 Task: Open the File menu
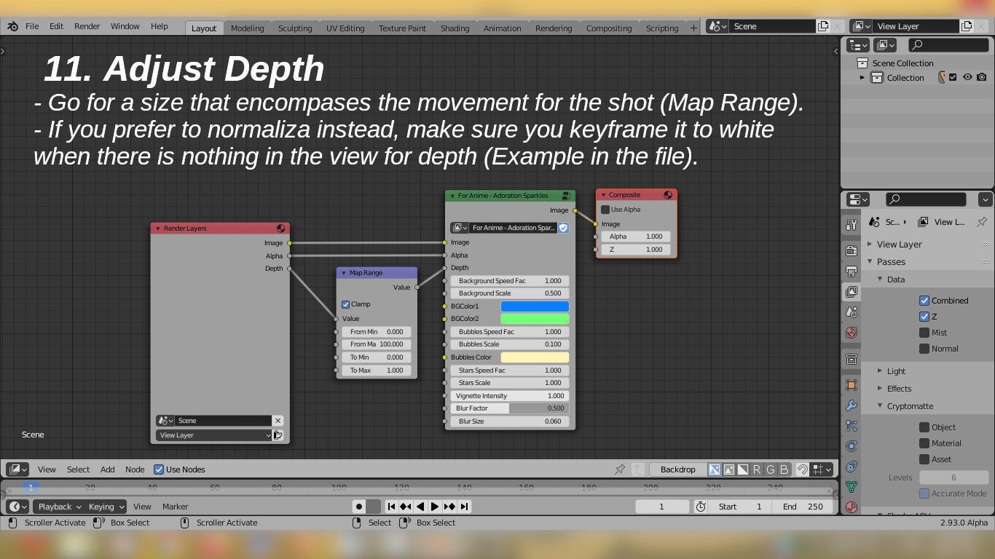pos(32,26)
